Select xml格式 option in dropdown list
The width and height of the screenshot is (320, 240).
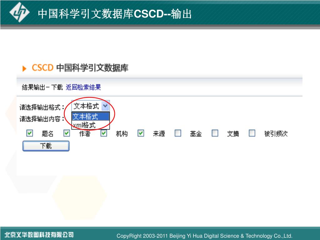[91, 125]
